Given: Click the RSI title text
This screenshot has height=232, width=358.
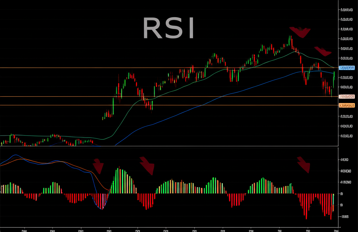Looking at the screenshot, I should [169, 29].
